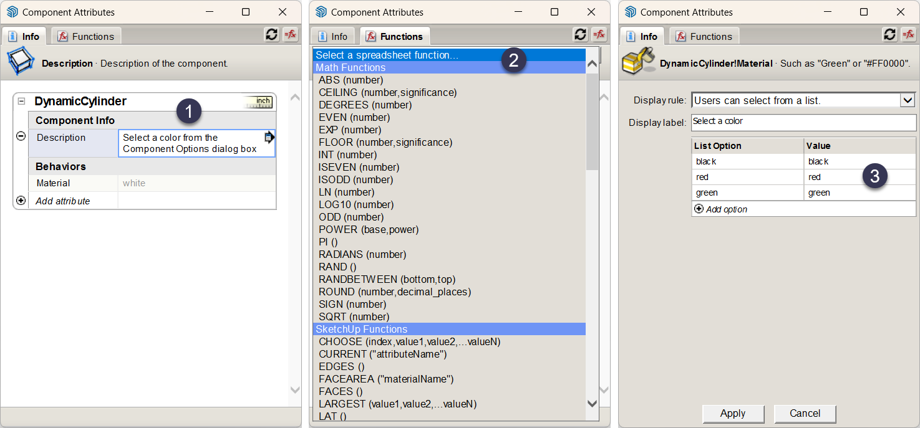Click refresh icon above the spreadsheet functions list
This screenshot has width=920, height=428.
point(581,35)
